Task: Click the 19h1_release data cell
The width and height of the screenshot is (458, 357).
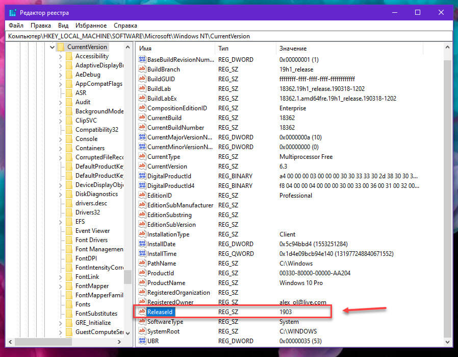Action: click(x=296, y=69)
